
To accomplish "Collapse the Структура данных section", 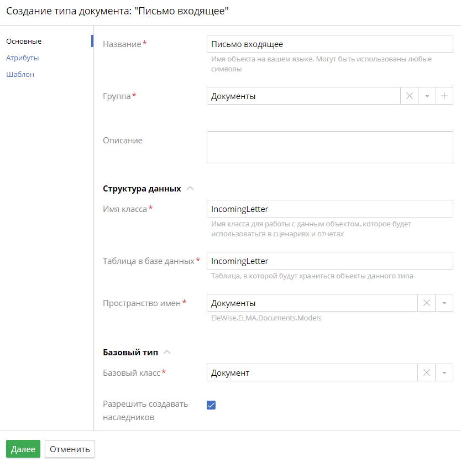I will pos(190,188).
